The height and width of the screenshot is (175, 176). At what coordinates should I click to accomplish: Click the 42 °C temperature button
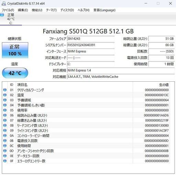pyautogui.click(x=15, y=73)
